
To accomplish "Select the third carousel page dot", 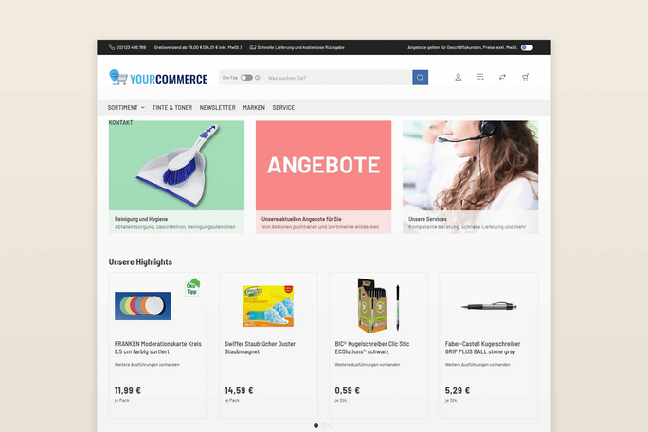I will point(331,425).
